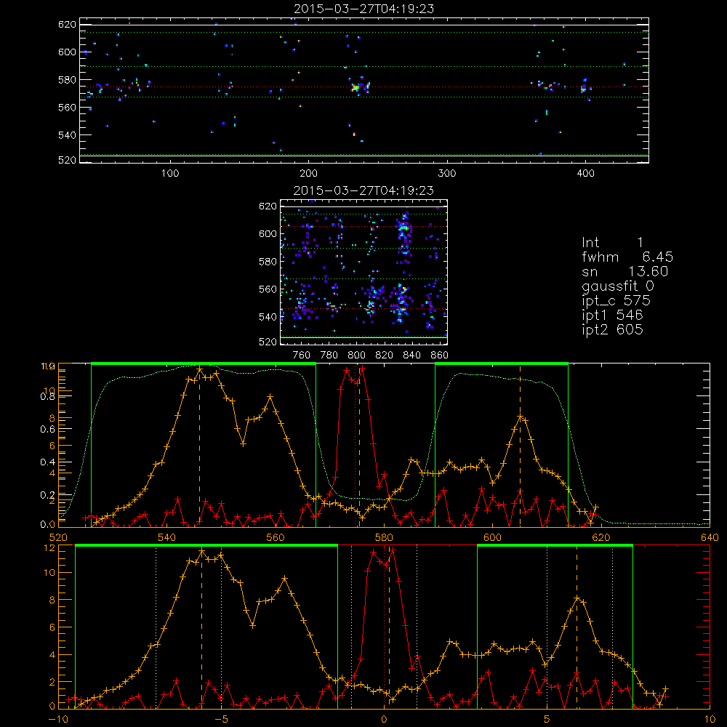Click x-axis label 100 of the top plot

(x=170, y=174)
